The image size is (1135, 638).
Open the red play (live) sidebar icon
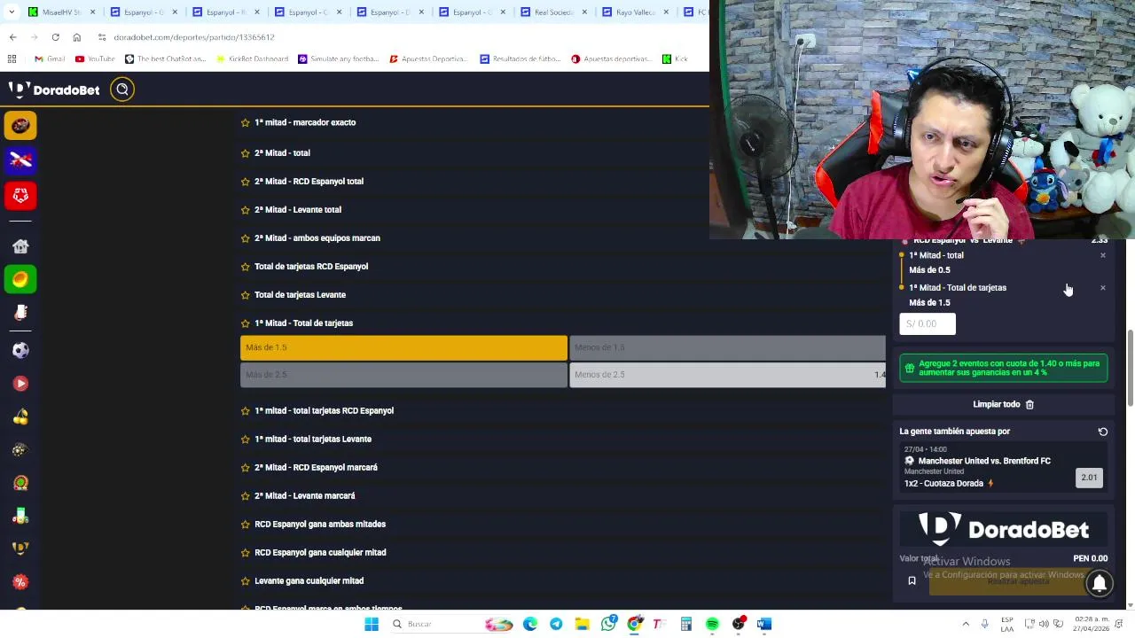click(20, 384)
